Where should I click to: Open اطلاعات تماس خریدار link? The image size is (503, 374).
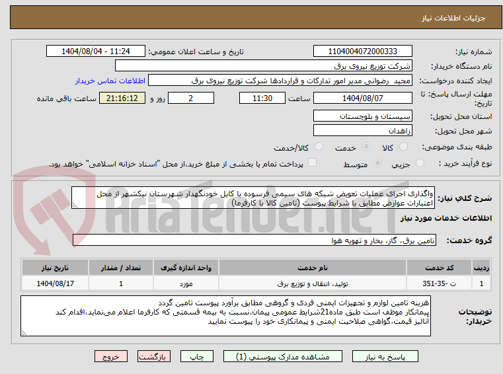click(110, 81)
